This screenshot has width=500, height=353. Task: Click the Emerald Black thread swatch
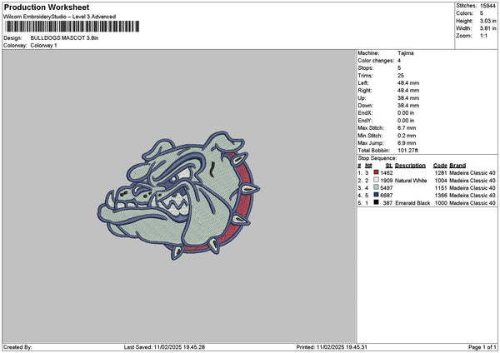tap(377, 202)
